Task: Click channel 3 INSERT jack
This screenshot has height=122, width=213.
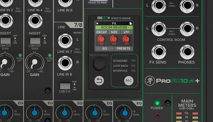Action: (6, 21)
